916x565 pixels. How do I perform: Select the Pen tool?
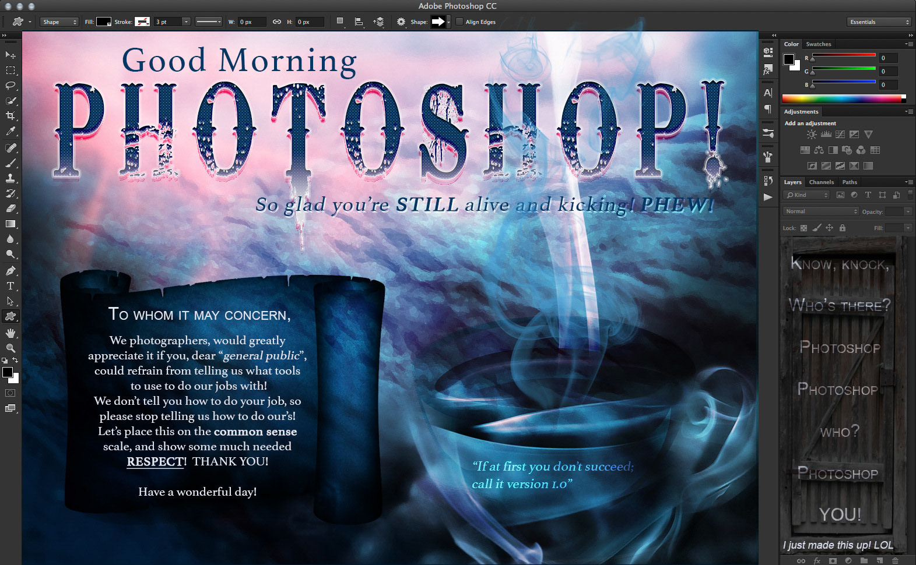click(x=10, y=270)
